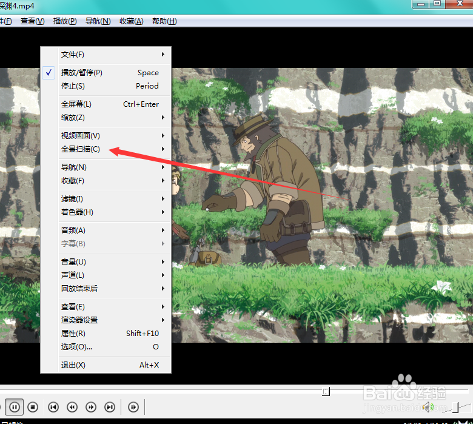
Task: Skip to previous file button
Action: (x=53, y=407)
